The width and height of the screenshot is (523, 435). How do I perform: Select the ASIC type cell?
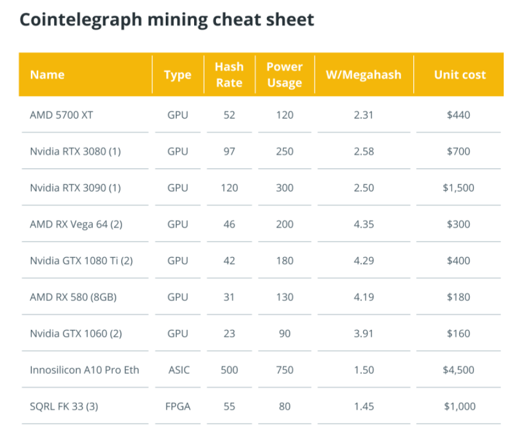coord(177,370)
